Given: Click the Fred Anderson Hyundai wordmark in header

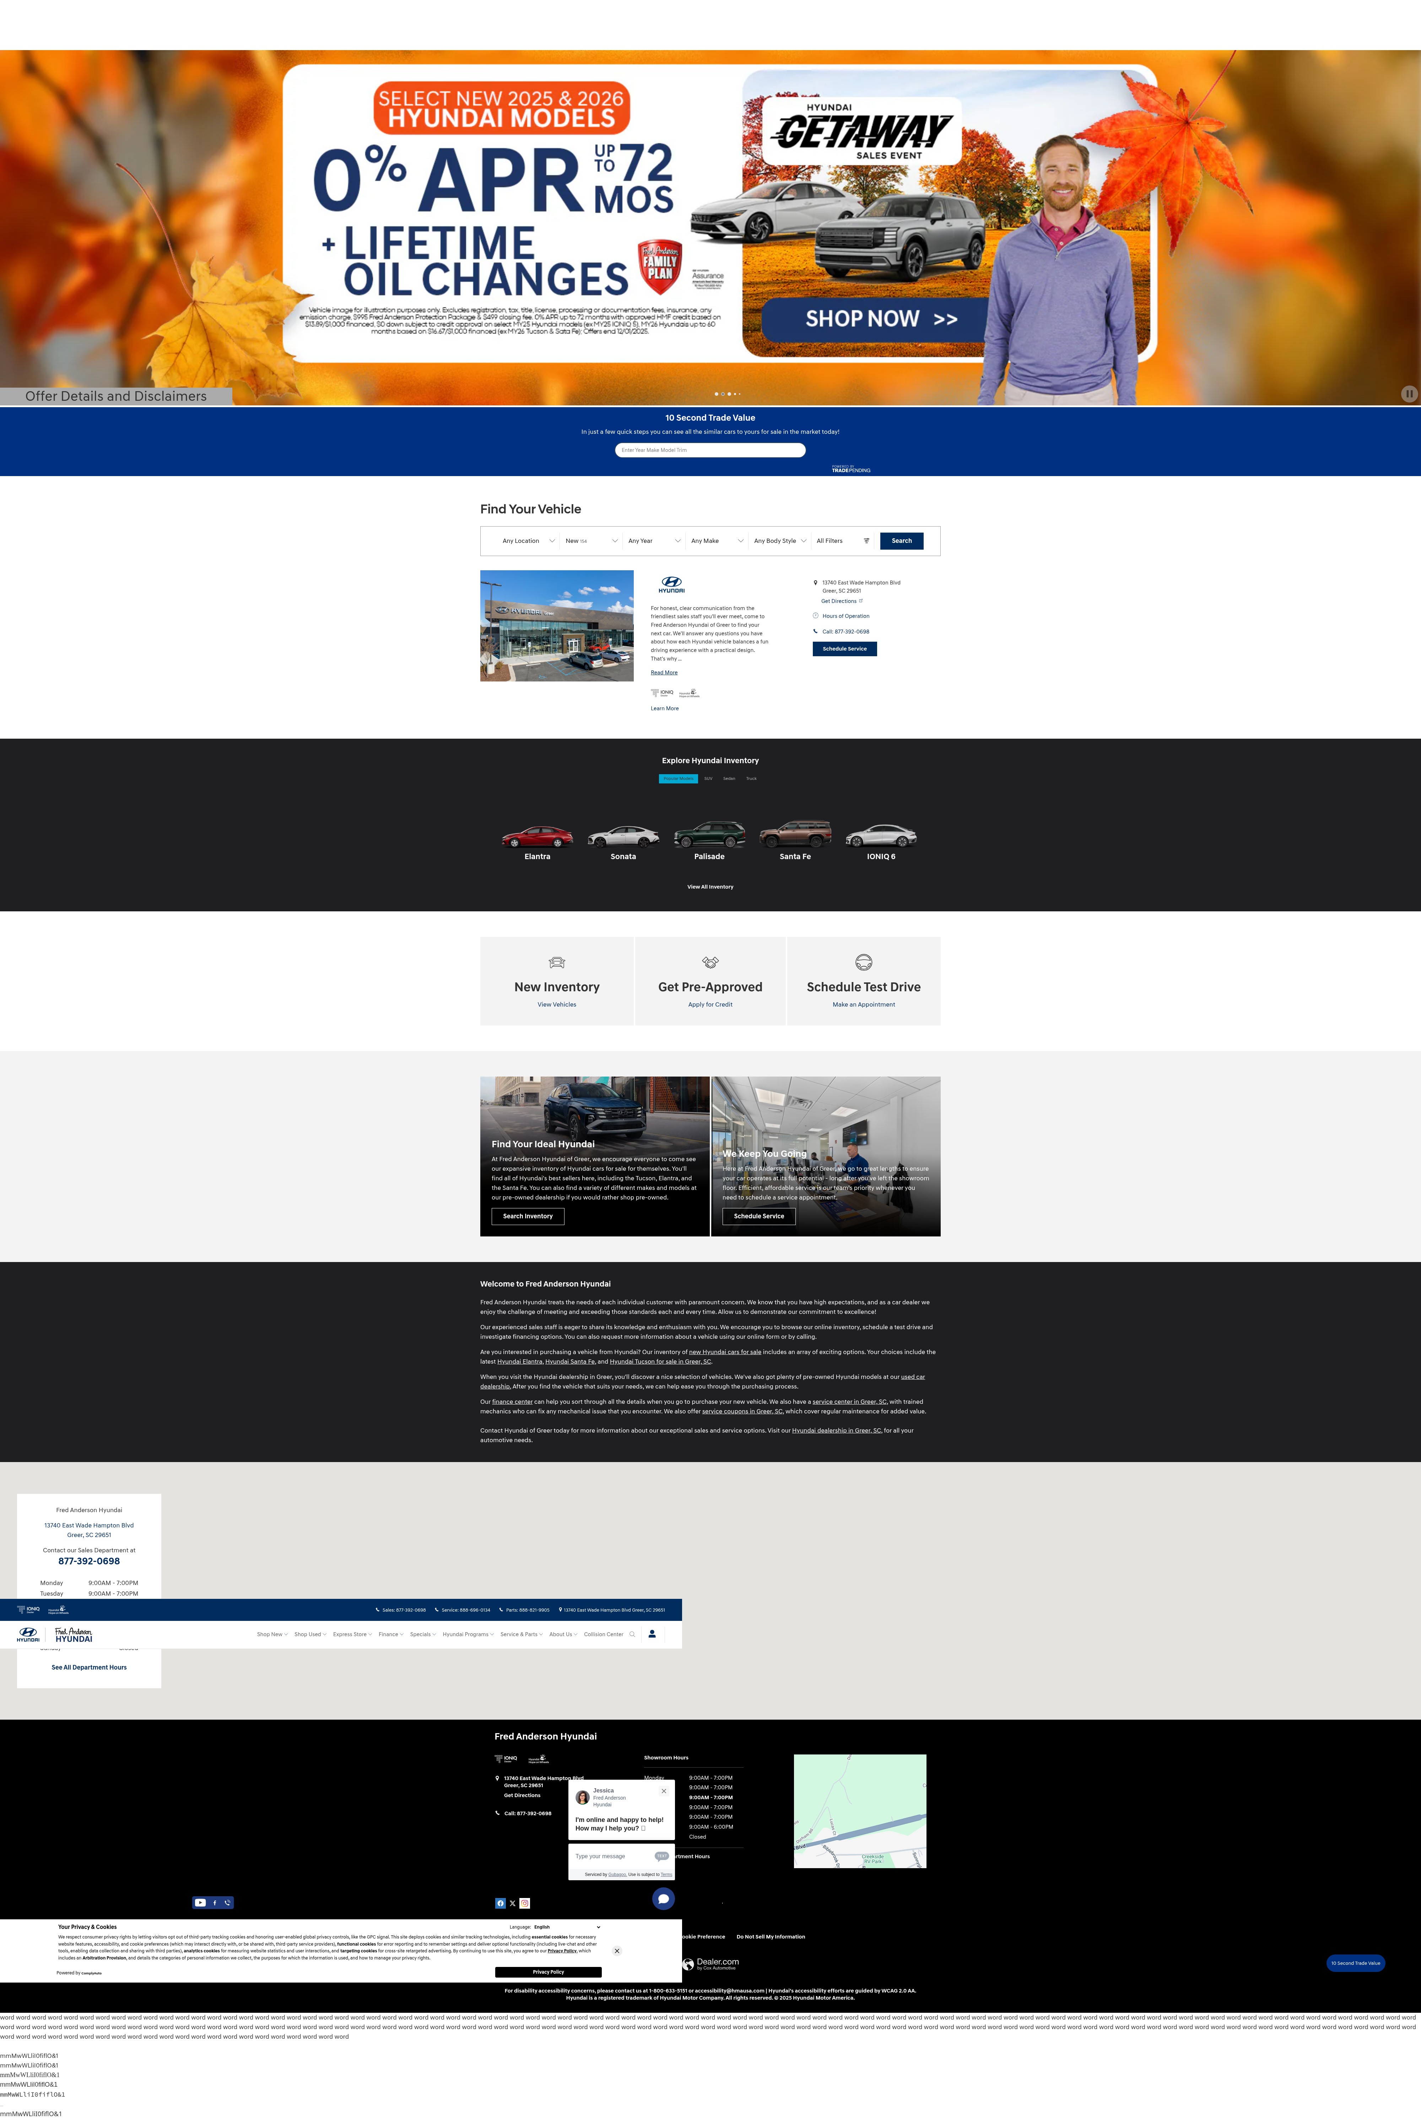Looking at the screenshot, I should [74, 1635].
